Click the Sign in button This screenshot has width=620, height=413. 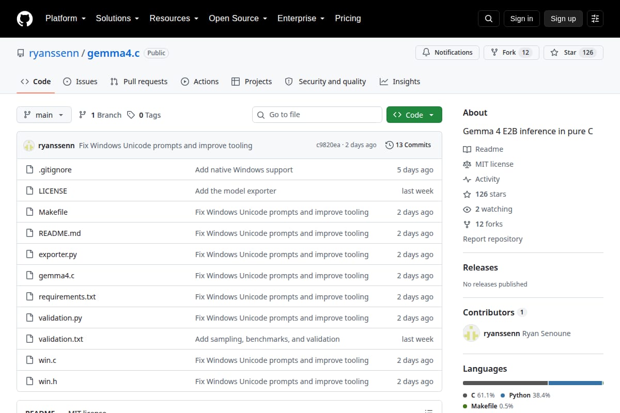point(521,19)
